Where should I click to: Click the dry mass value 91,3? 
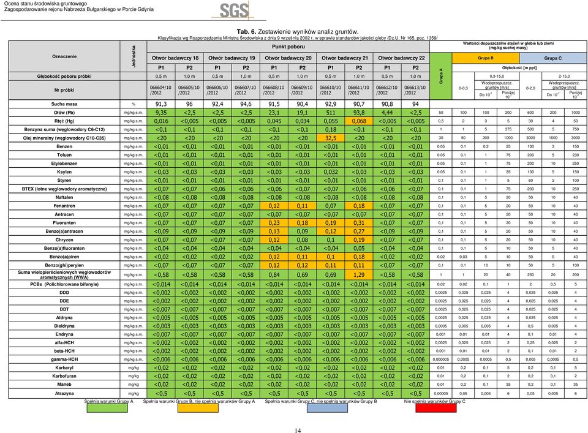point(161,104)
